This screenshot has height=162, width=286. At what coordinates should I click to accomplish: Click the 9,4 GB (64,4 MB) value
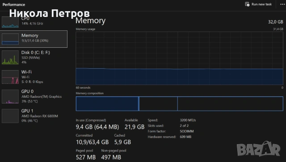click(x=97, y=127)
